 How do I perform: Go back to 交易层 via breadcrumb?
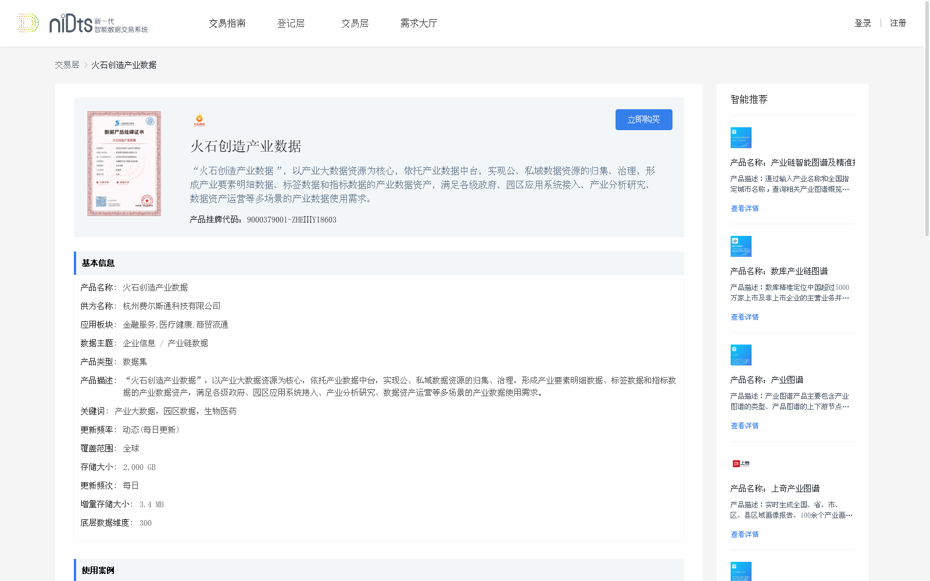tap(67, 65)
